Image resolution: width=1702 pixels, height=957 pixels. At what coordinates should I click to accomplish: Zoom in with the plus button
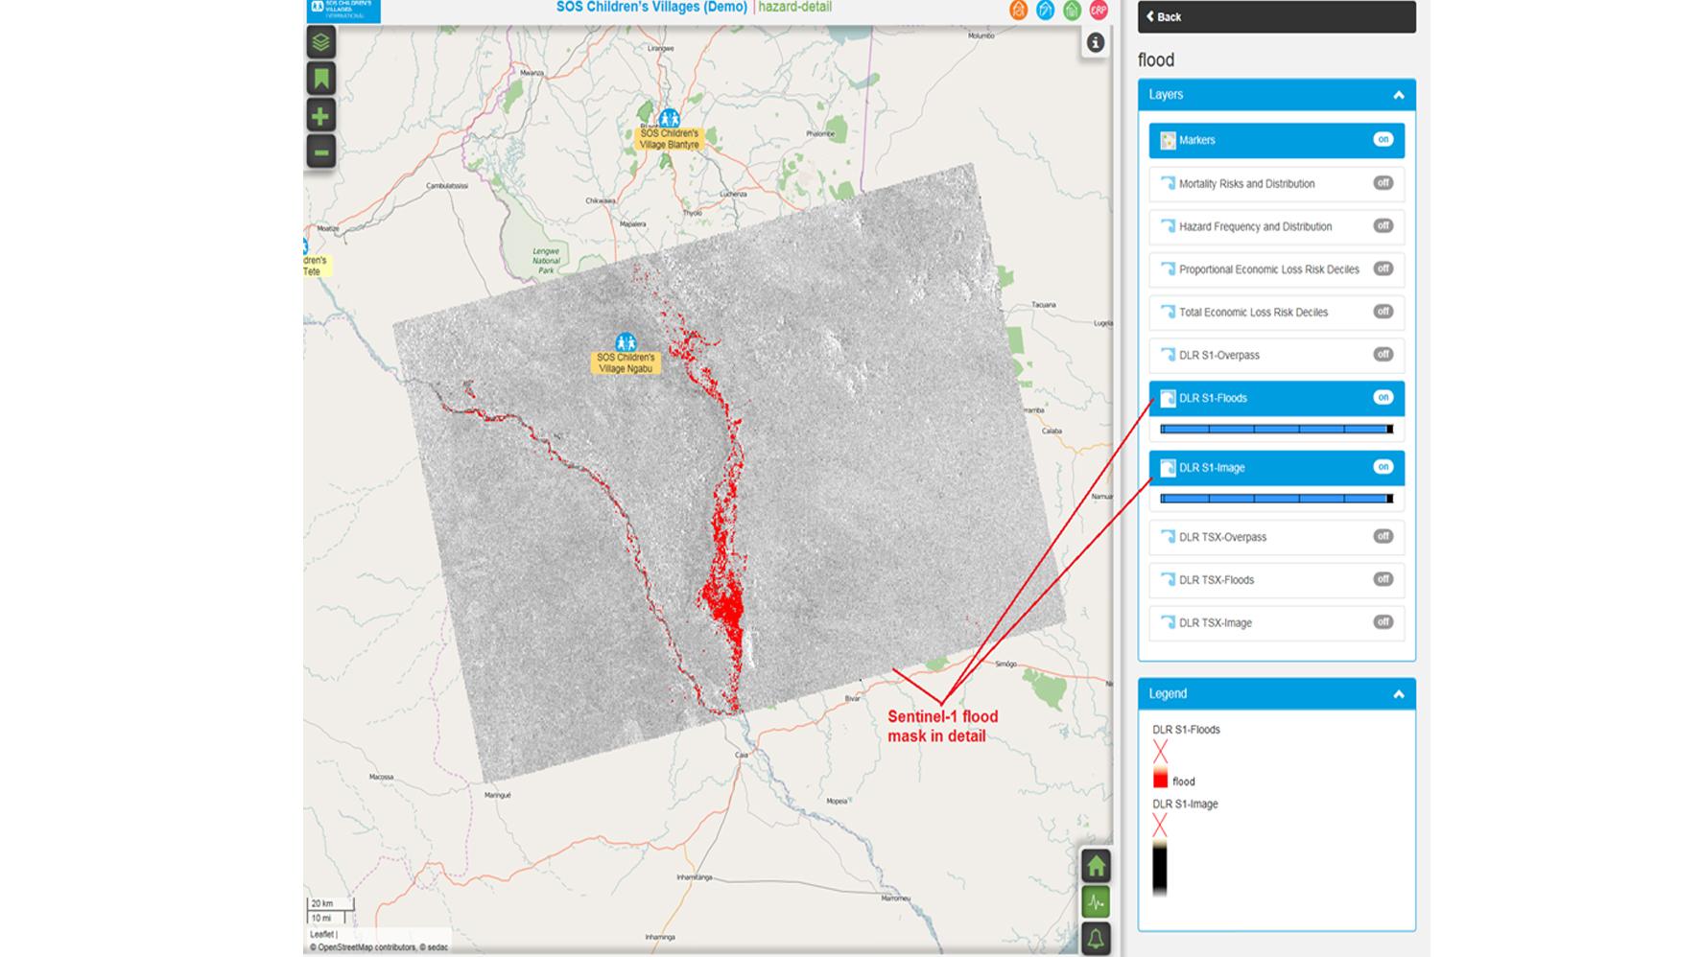tap(320, 116)
